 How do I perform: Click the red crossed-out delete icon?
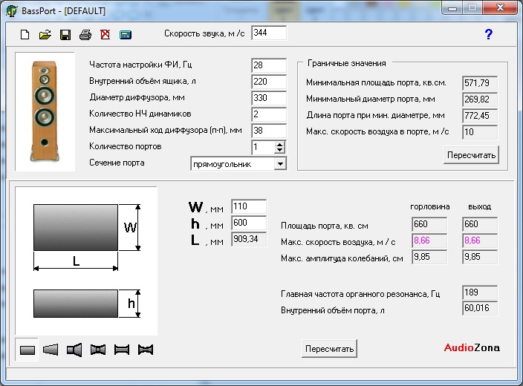(105, 34)
